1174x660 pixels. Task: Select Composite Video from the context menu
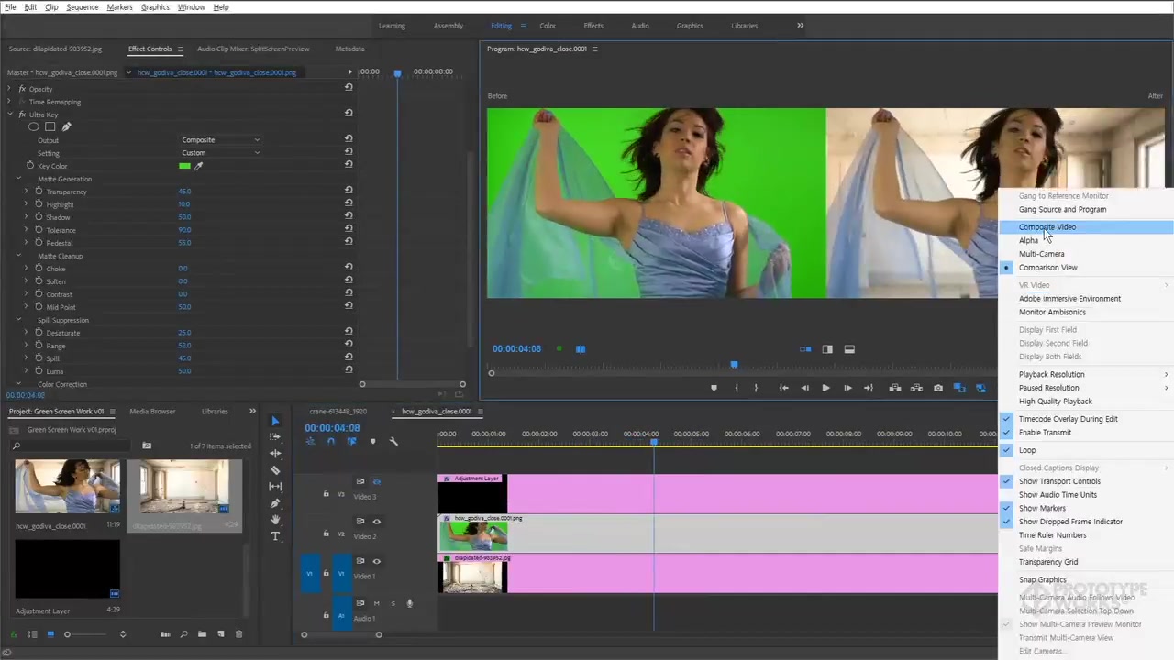1047,227
